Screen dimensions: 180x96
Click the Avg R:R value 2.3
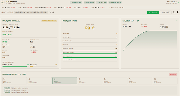click(x=4, y=52)
